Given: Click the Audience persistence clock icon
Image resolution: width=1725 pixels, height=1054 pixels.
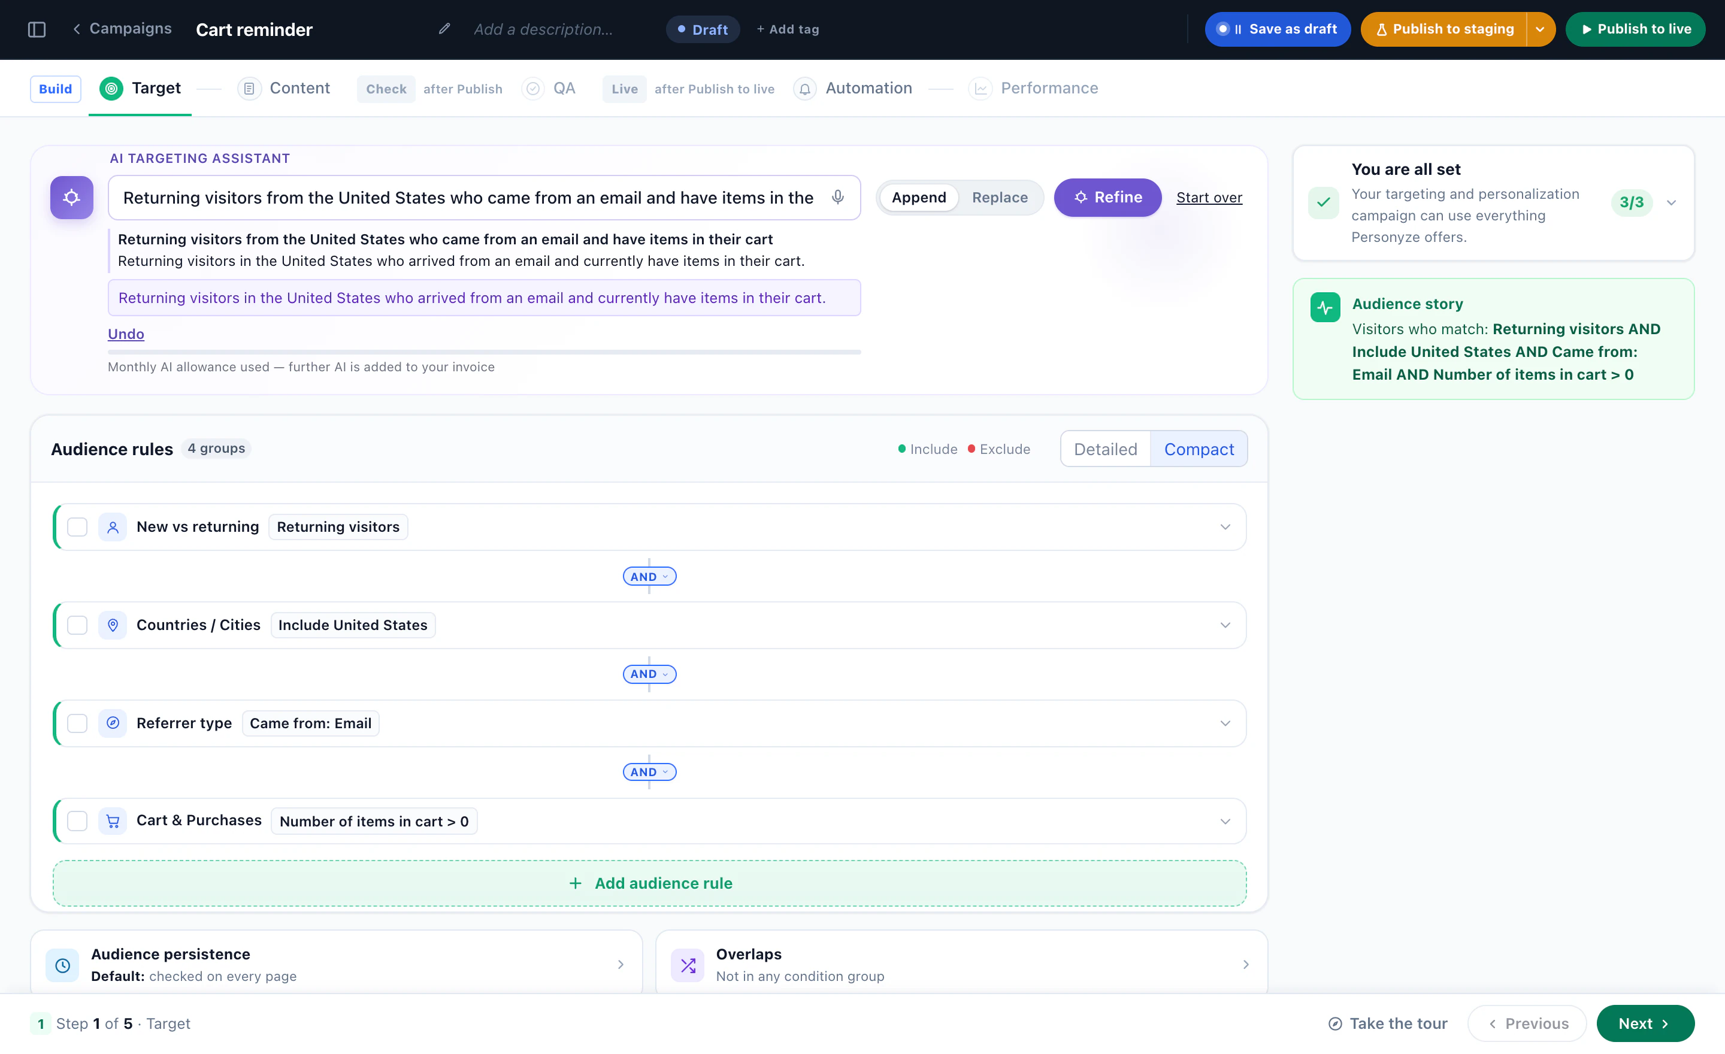Looking at the screenshot, I should point(62,965).
